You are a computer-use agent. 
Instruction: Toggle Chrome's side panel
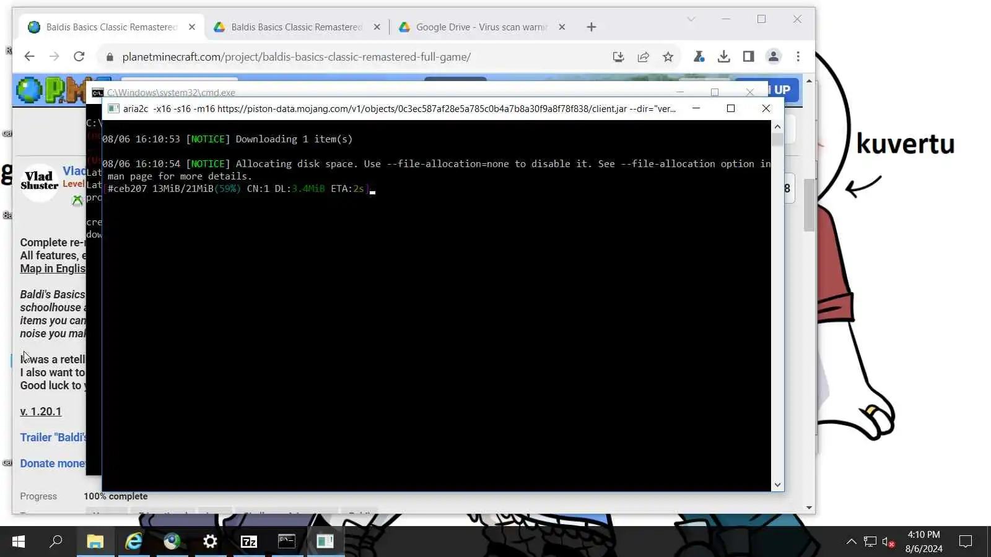click(x=748, y=57)
